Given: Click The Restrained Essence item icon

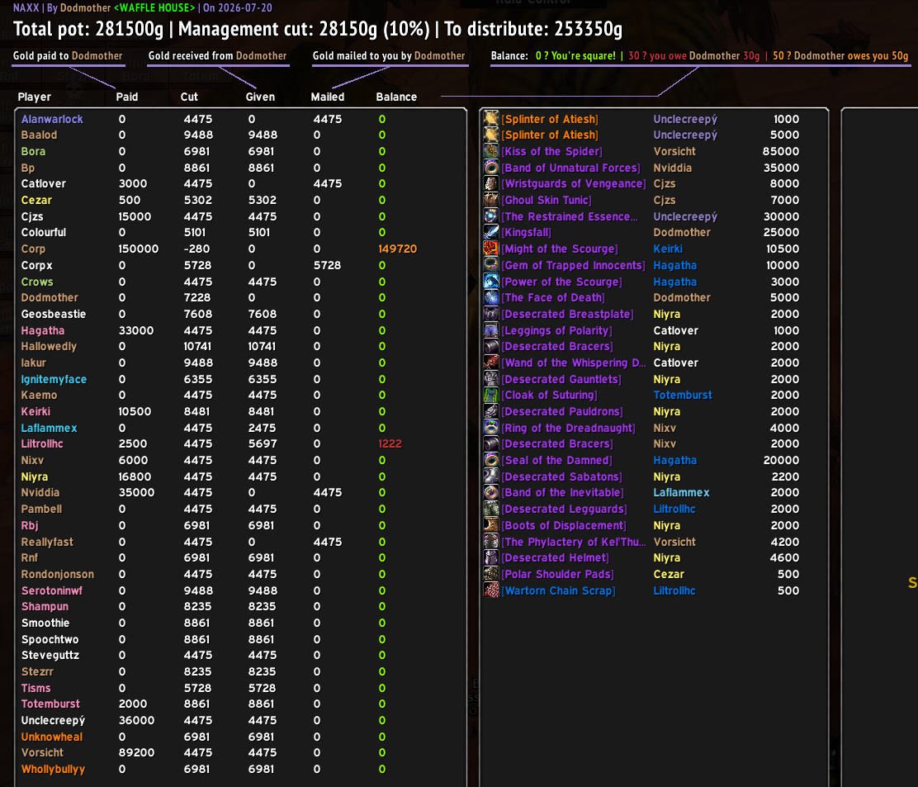Looking at the screenshot, I should pyautogui.click(x=490, y=216).
